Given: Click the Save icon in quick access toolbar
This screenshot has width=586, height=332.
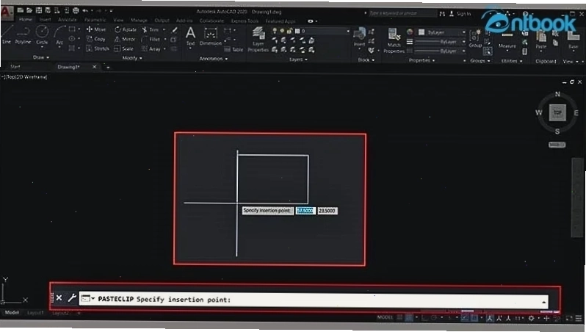Looking at the screenshot, I should (38, 10).
